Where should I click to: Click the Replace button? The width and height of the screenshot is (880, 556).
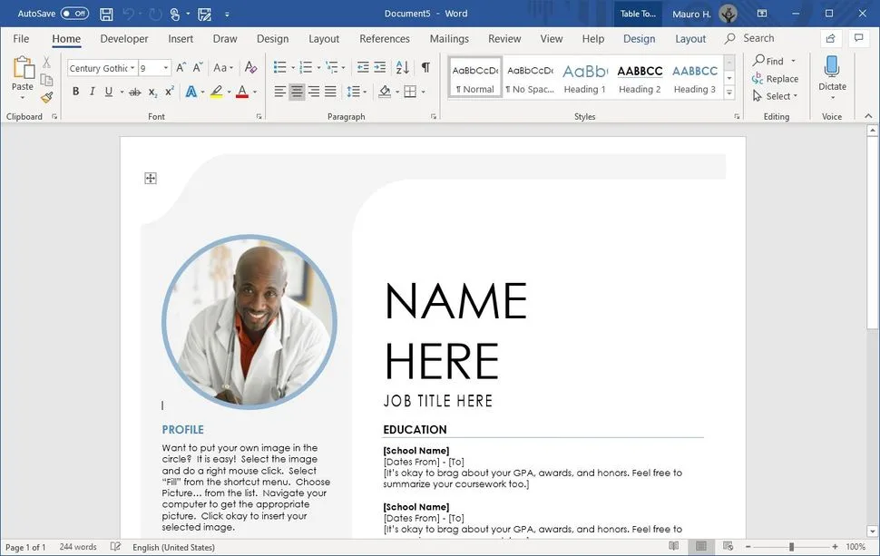click(775, 79)
